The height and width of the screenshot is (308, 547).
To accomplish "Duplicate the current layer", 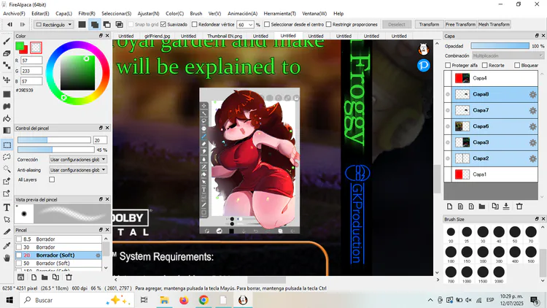I will click(495, 207).
